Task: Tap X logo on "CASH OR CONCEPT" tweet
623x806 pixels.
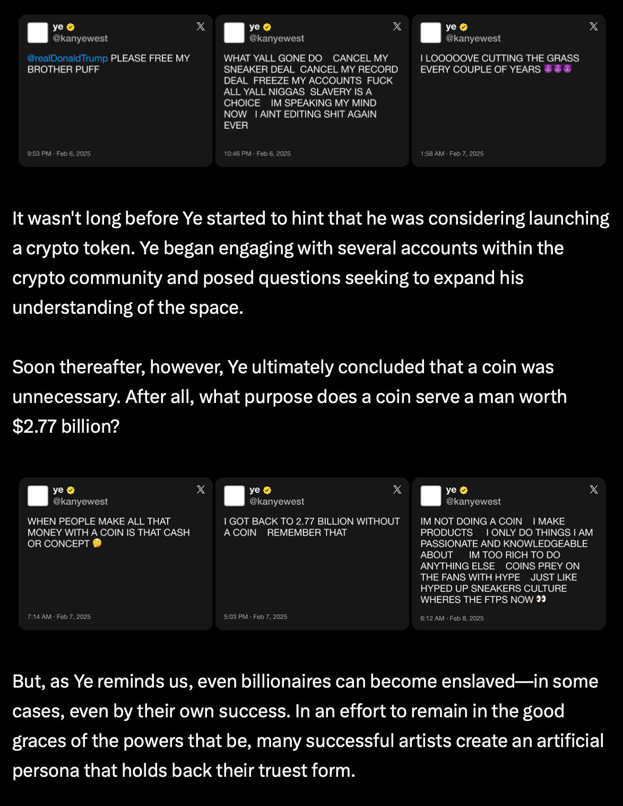Action: [x=201, y=490]
